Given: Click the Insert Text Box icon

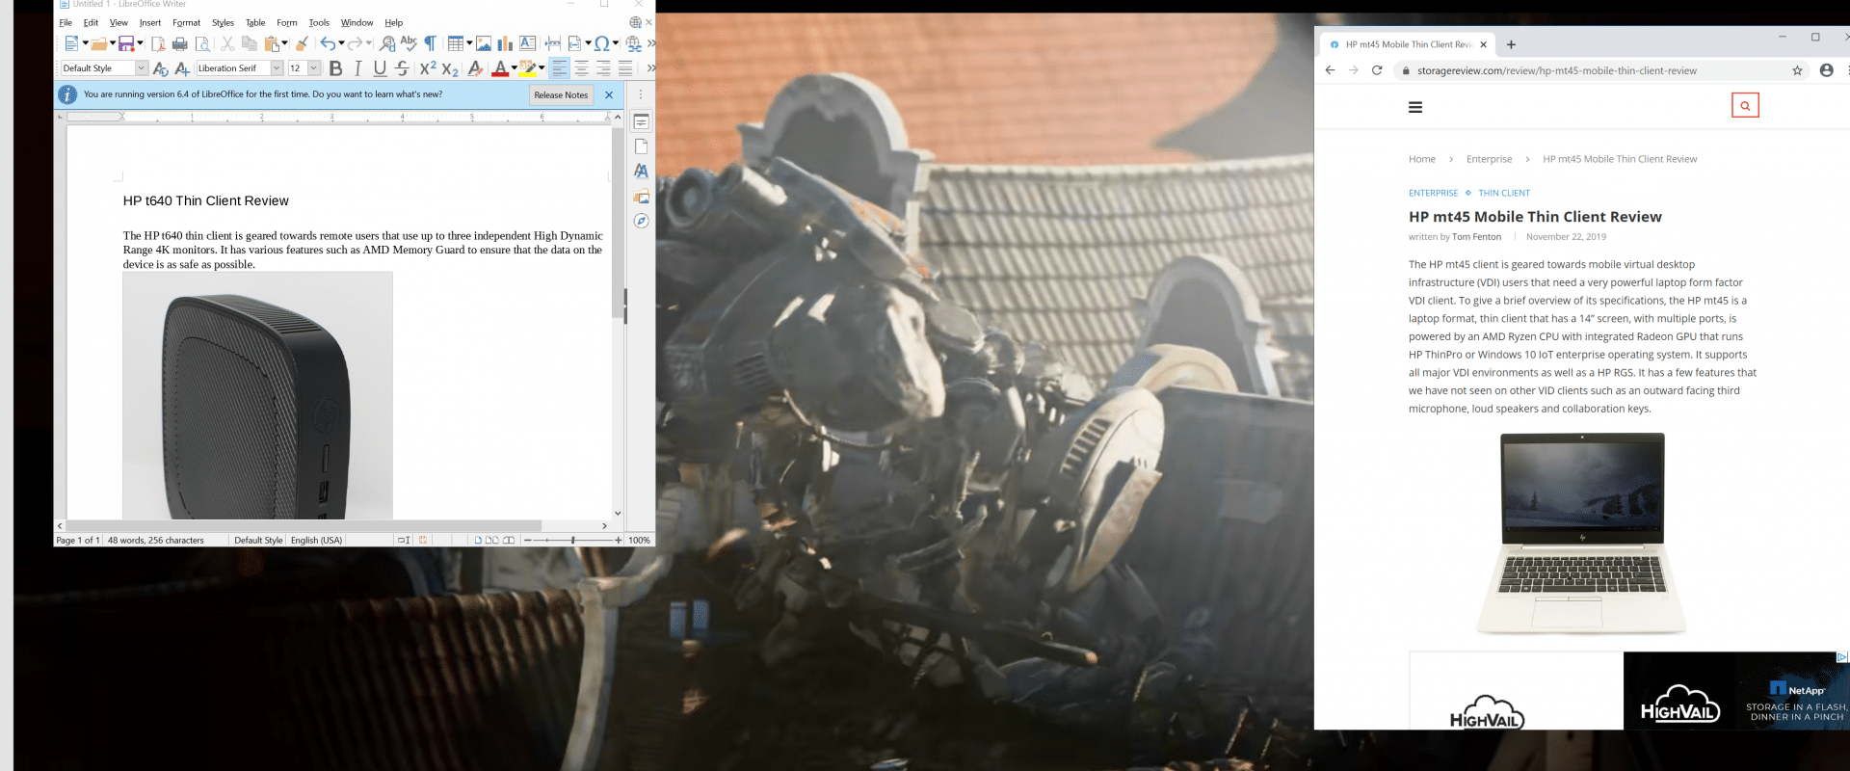Looking at the screenshot, I should tap(527, 43).
